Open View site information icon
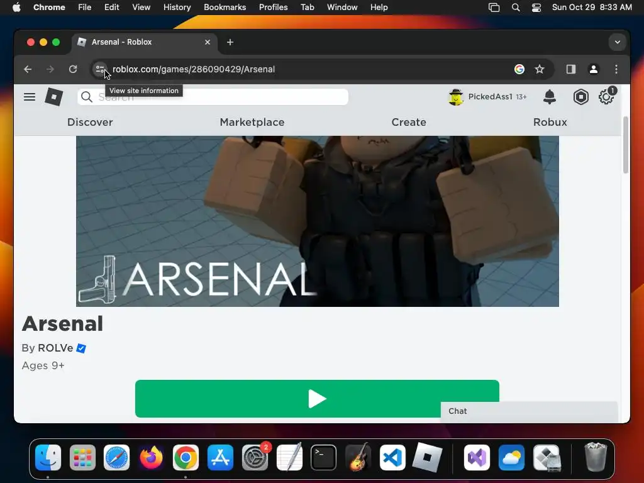Image resolution: width=644 pixels, height=483 pixels. point(100,69)
